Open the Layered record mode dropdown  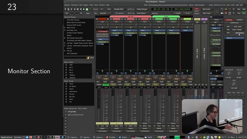coord(105,13)
